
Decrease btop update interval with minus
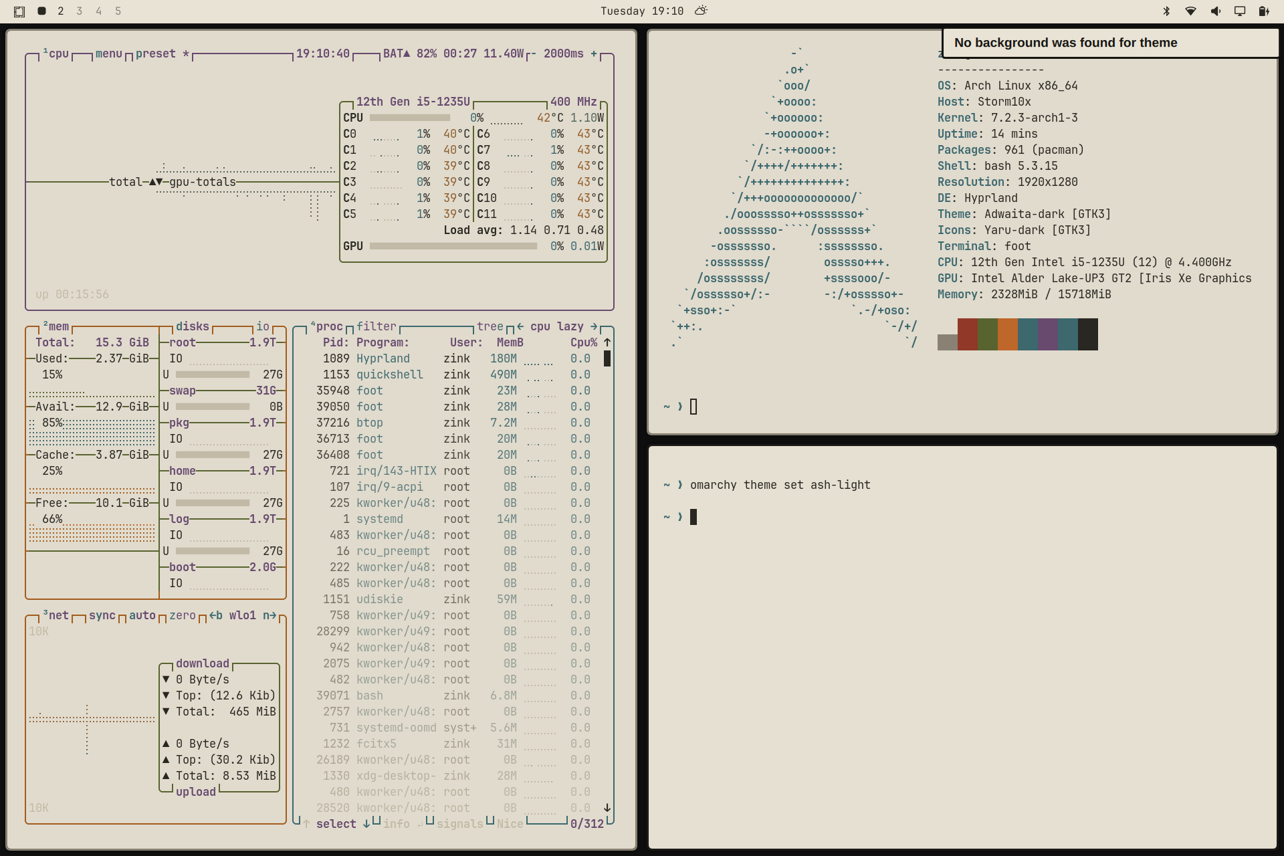click(x=533, y=53)
